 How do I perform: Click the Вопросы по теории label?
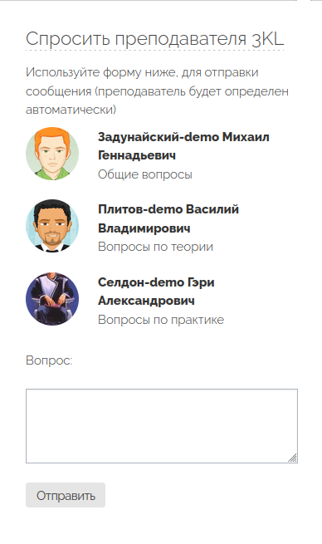pos(155,247)
